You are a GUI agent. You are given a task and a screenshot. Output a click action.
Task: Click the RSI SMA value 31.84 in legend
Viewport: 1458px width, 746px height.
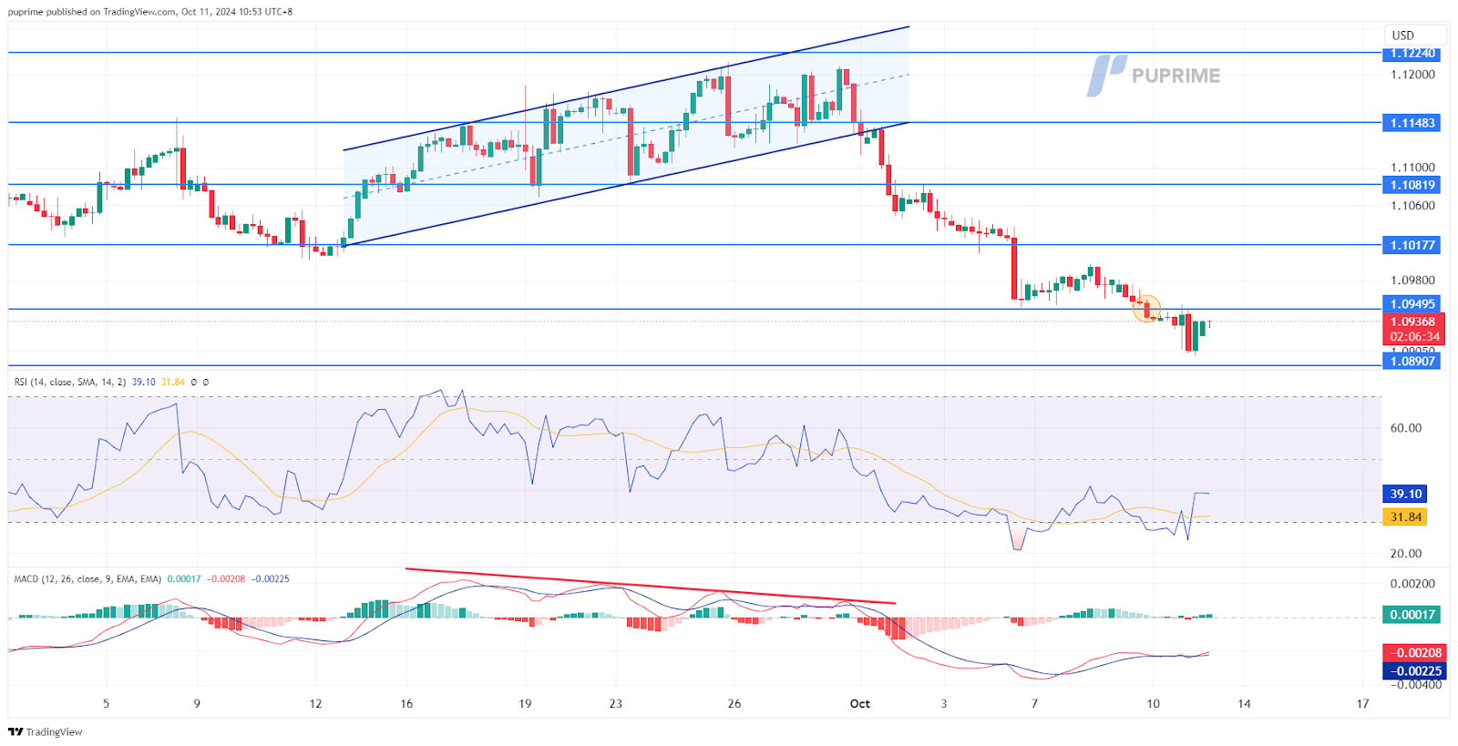click(x=172, y=382)
